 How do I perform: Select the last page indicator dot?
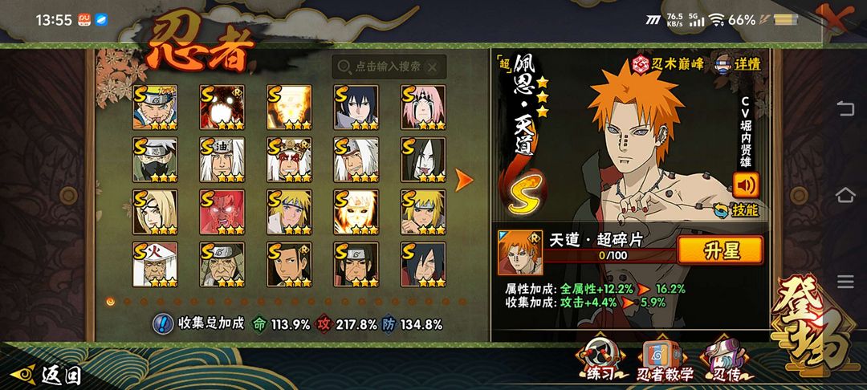point(462,302)
